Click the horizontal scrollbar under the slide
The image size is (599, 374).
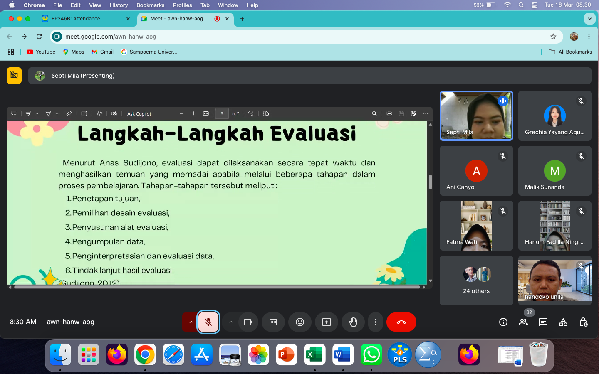click(x=216, y=287)
